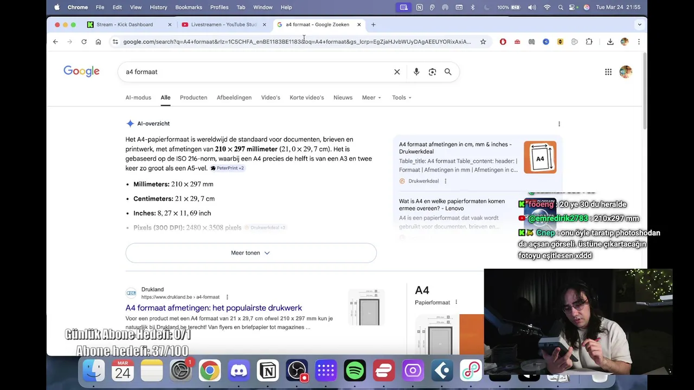The height and width of the screenshot is (390, 694).
Task: Go back to previous page
Action: point(55,42)
